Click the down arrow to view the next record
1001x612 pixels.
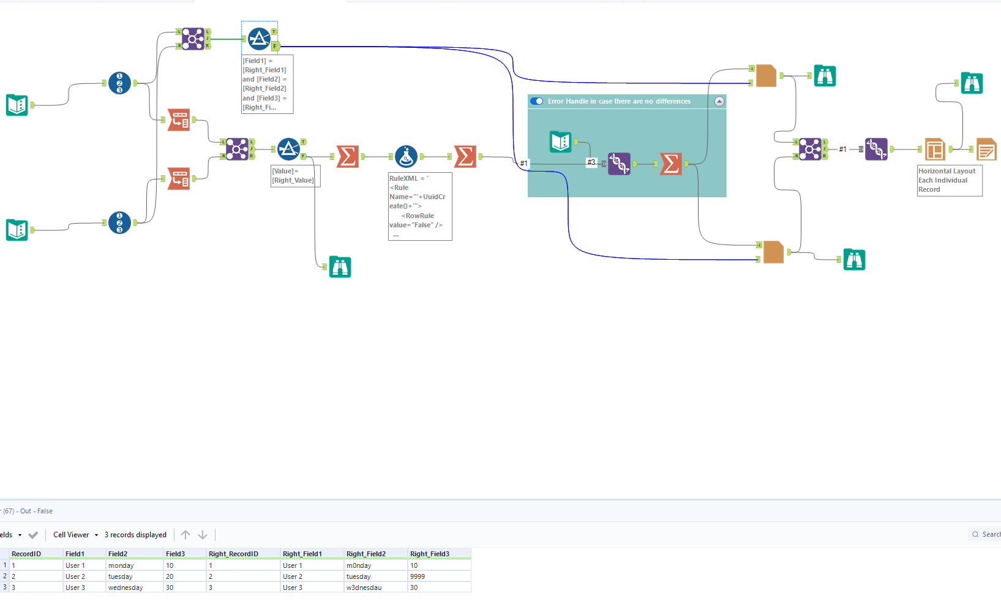click(x=203, y=534)
